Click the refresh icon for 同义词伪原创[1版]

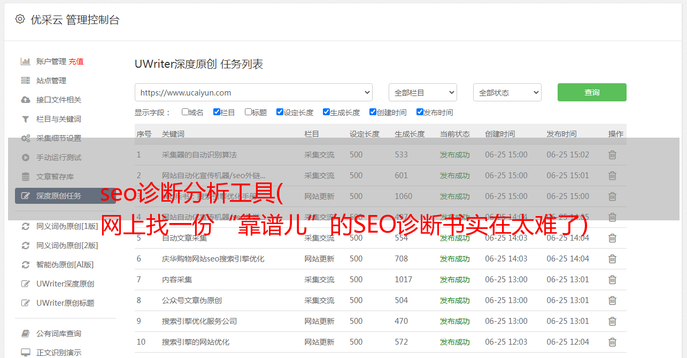coord(25,226)
